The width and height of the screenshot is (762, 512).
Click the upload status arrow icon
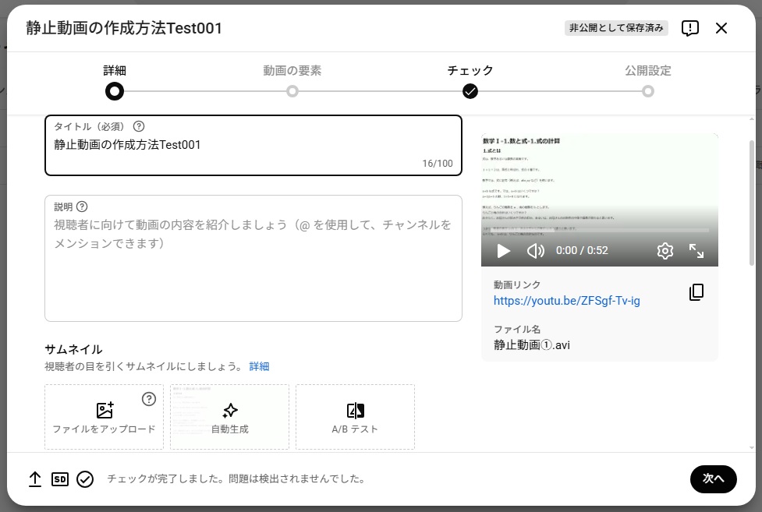coord(35,479)
